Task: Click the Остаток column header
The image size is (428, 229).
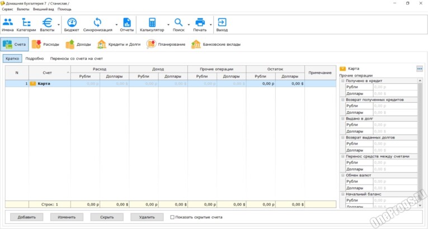Action: pos(275,69)
